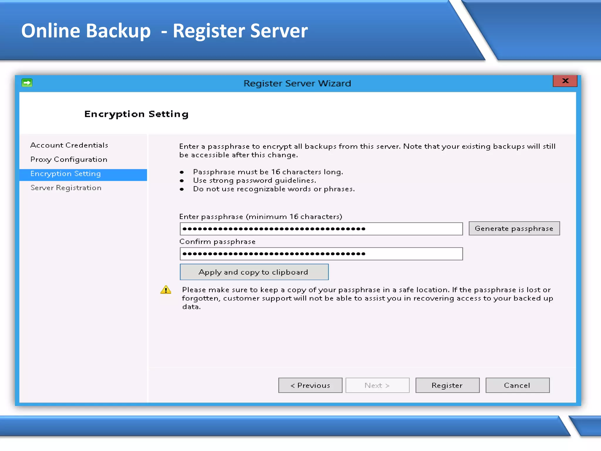601x451 pixels.
Task: Click Apply and copy to clipboard
Action: 254,272
